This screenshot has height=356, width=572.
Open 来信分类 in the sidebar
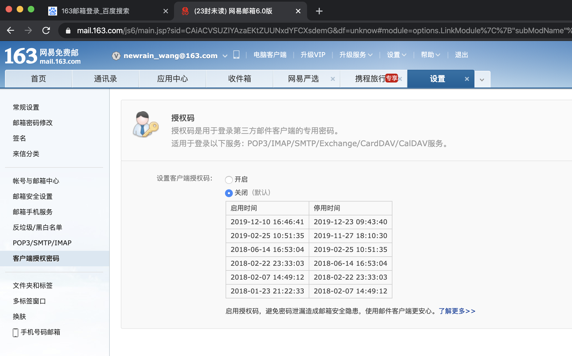click(26, 154)
